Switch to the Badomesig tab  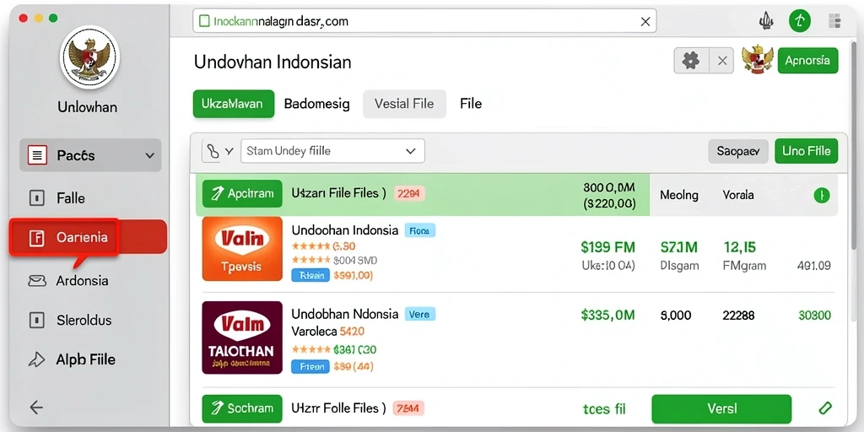317,104
